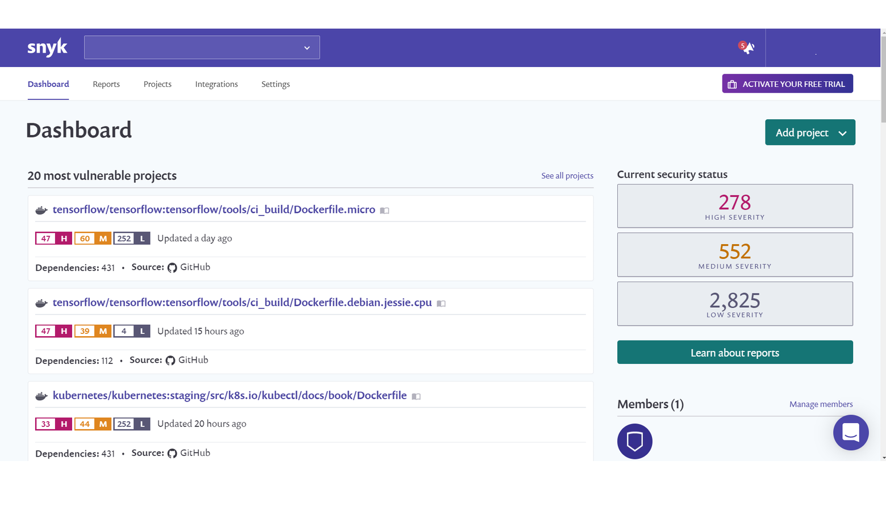The width and height of the screenshot is (886, 511).
Task: Click the Docker icon beside the kubernetes project
Action: (40, 395)
